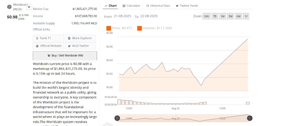
Task: Toggle the favorite star next to Worldcoin
Action: tap(29, 7)
